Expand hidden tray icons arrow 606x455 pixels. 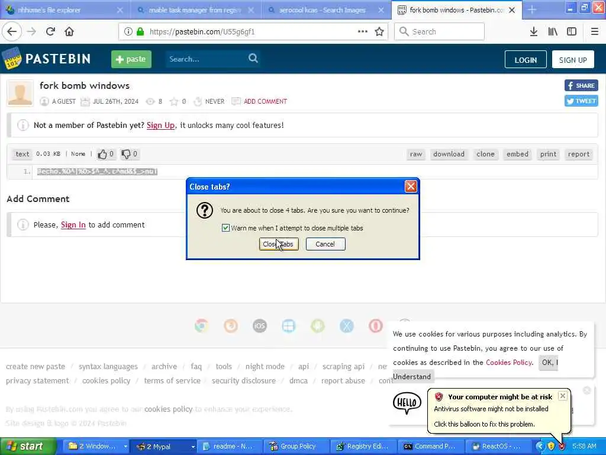[540, 446]
